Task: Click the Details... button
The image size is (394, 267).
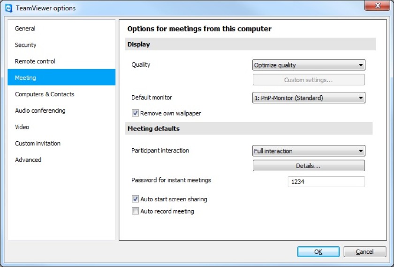Action: (309, 166)
